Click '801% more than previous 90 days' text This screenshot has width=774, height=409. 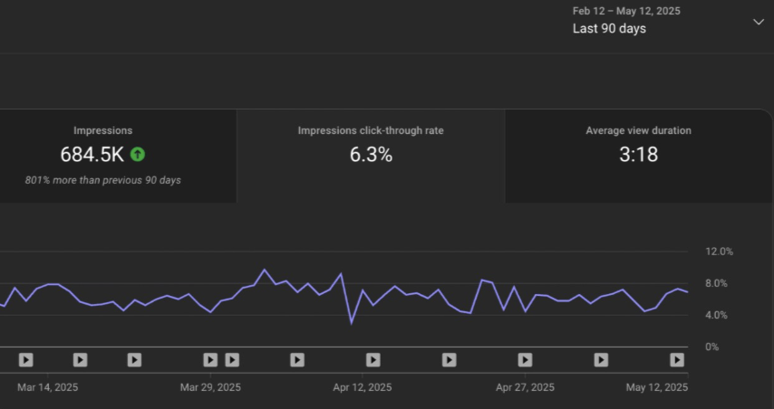pos(102,180)
